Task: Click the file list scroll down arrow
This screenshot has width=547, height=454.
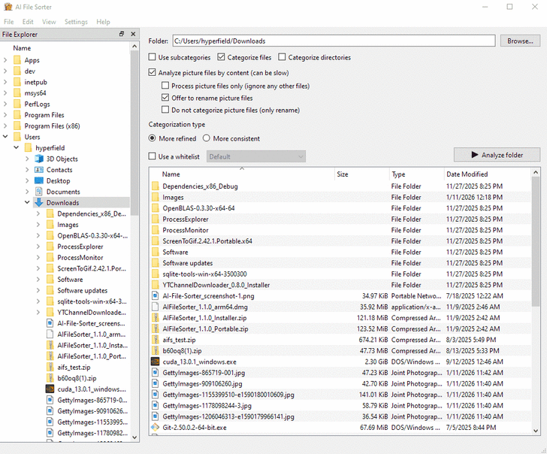Action: (x=536, y=431)
